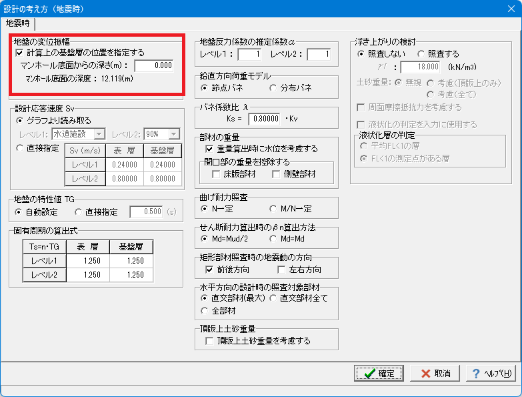Screen dimensions: 522x397
Task: Click the Ks spring coefficient ratio field
Action: pyautogui.click(x=265, y=119)
